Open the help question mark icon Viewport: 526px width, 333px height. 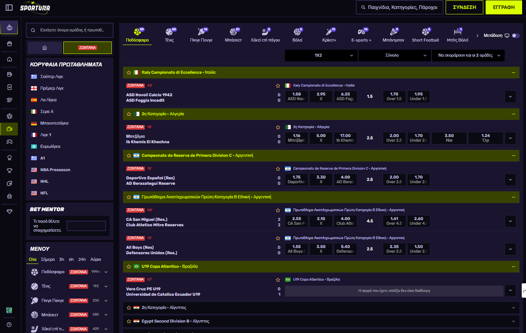click(9, 324)
